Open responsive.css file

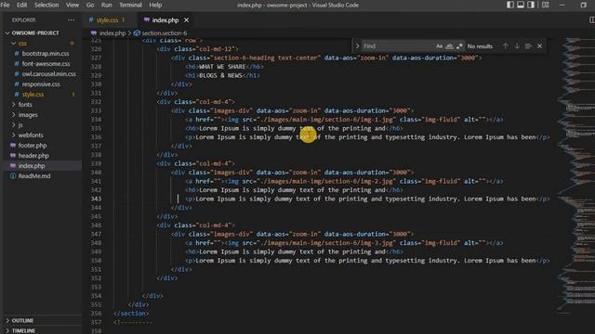(x=41, y=84)
